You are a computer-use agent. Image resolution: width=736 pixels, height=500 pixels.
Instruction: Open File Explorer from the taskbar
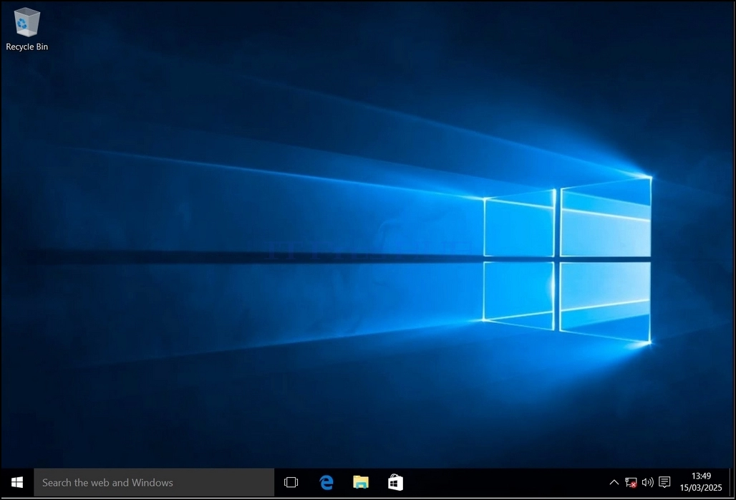361,482
